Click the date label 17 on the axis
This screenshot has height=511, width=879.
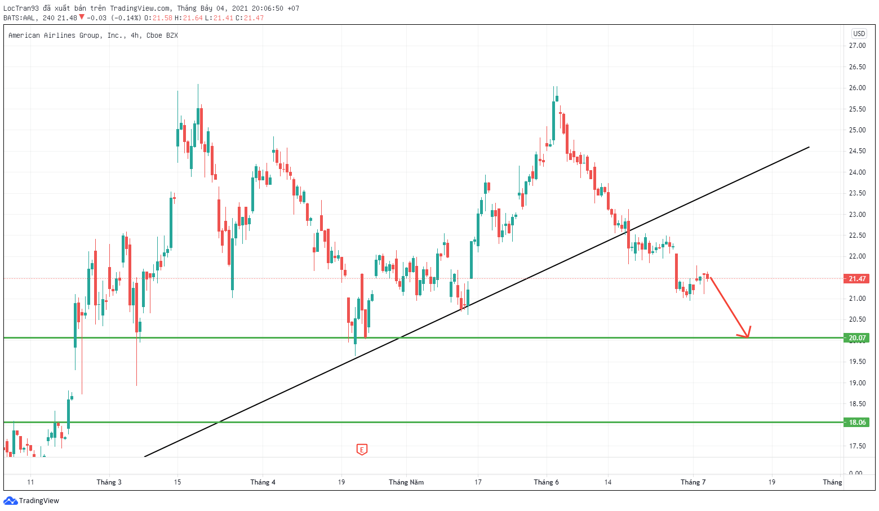[478, 482]
